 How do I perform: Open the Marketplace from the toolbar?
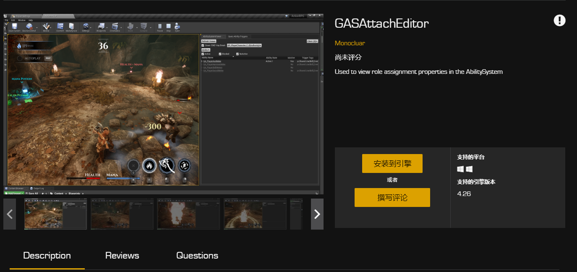pos(71,27)
